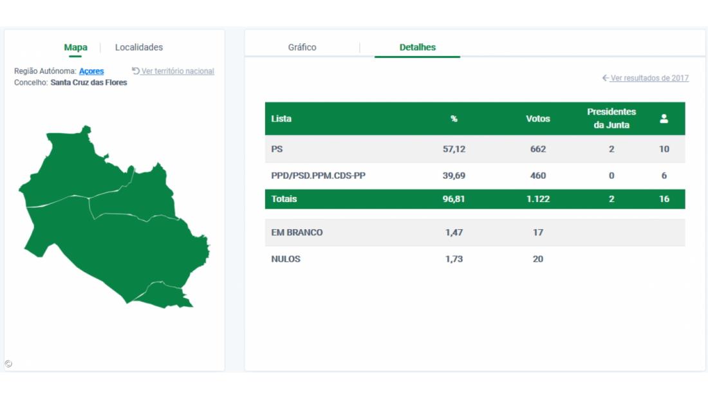Click the Lista column header

click(281, 118)
